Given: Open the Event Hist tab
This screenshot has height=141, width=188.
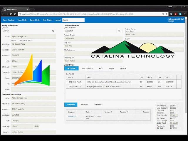Looking at the screenshot, I should click(x=98, y=105).
